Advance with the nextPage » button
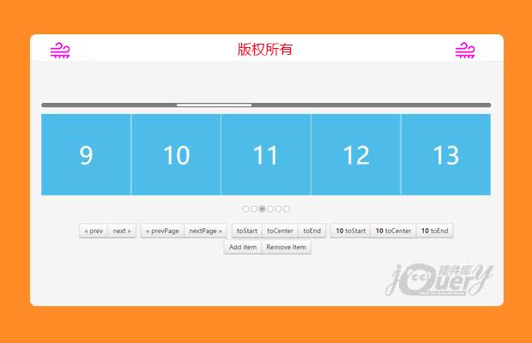The width and height of the screenshot is (532, 343). click(206, 231)
